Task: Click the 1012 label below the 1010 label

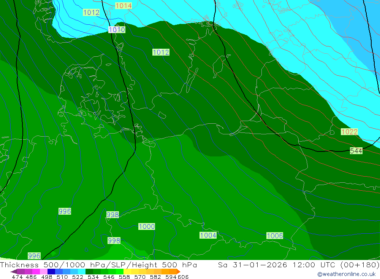Action: click(161, 52)
